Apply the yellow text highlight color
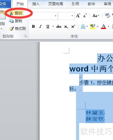 pyautogui.click(x=93, y=27)
